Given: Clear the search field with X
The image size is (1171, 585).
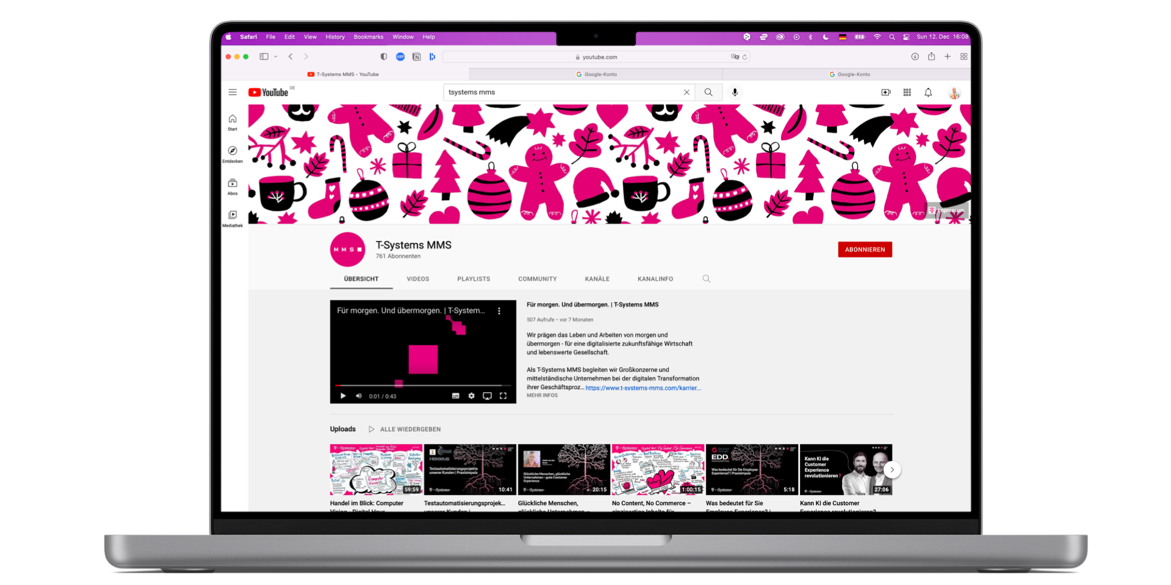Looking at the screenshot, I should coord(687,93).
